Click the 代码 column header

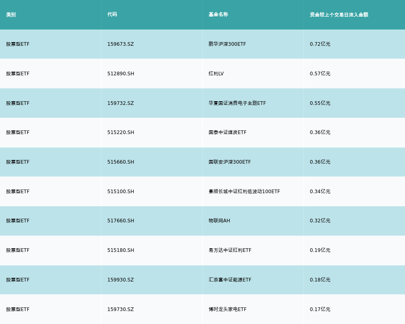click(112, 15)
